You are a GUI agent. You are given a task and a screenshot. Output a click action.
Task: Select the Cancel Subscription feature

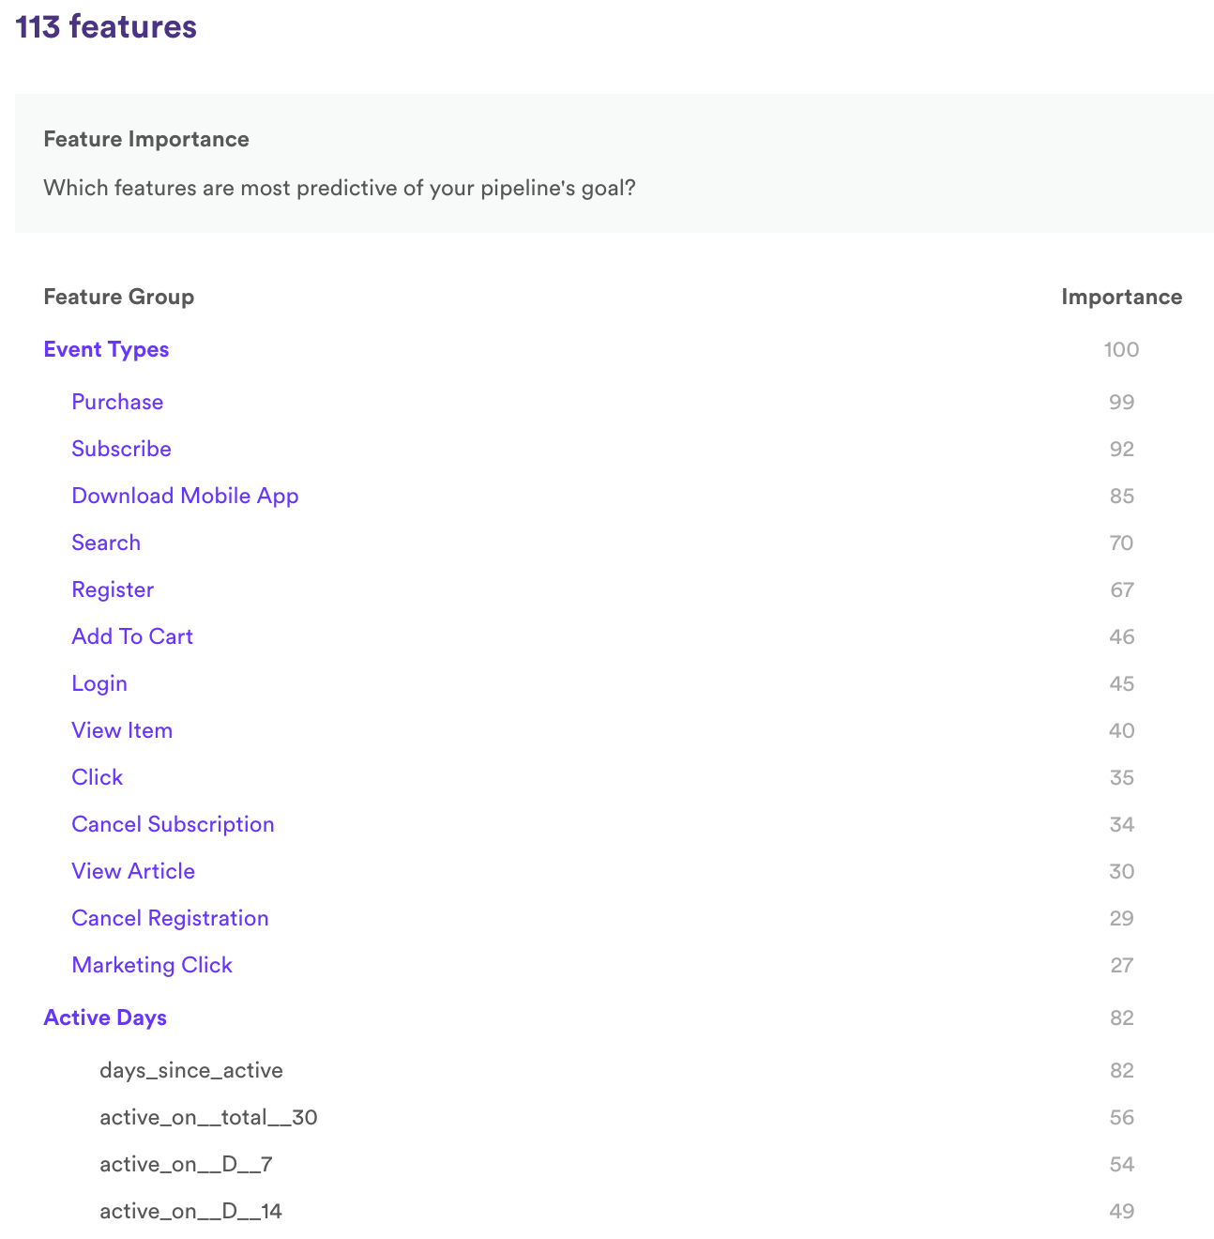click(173, 824)
